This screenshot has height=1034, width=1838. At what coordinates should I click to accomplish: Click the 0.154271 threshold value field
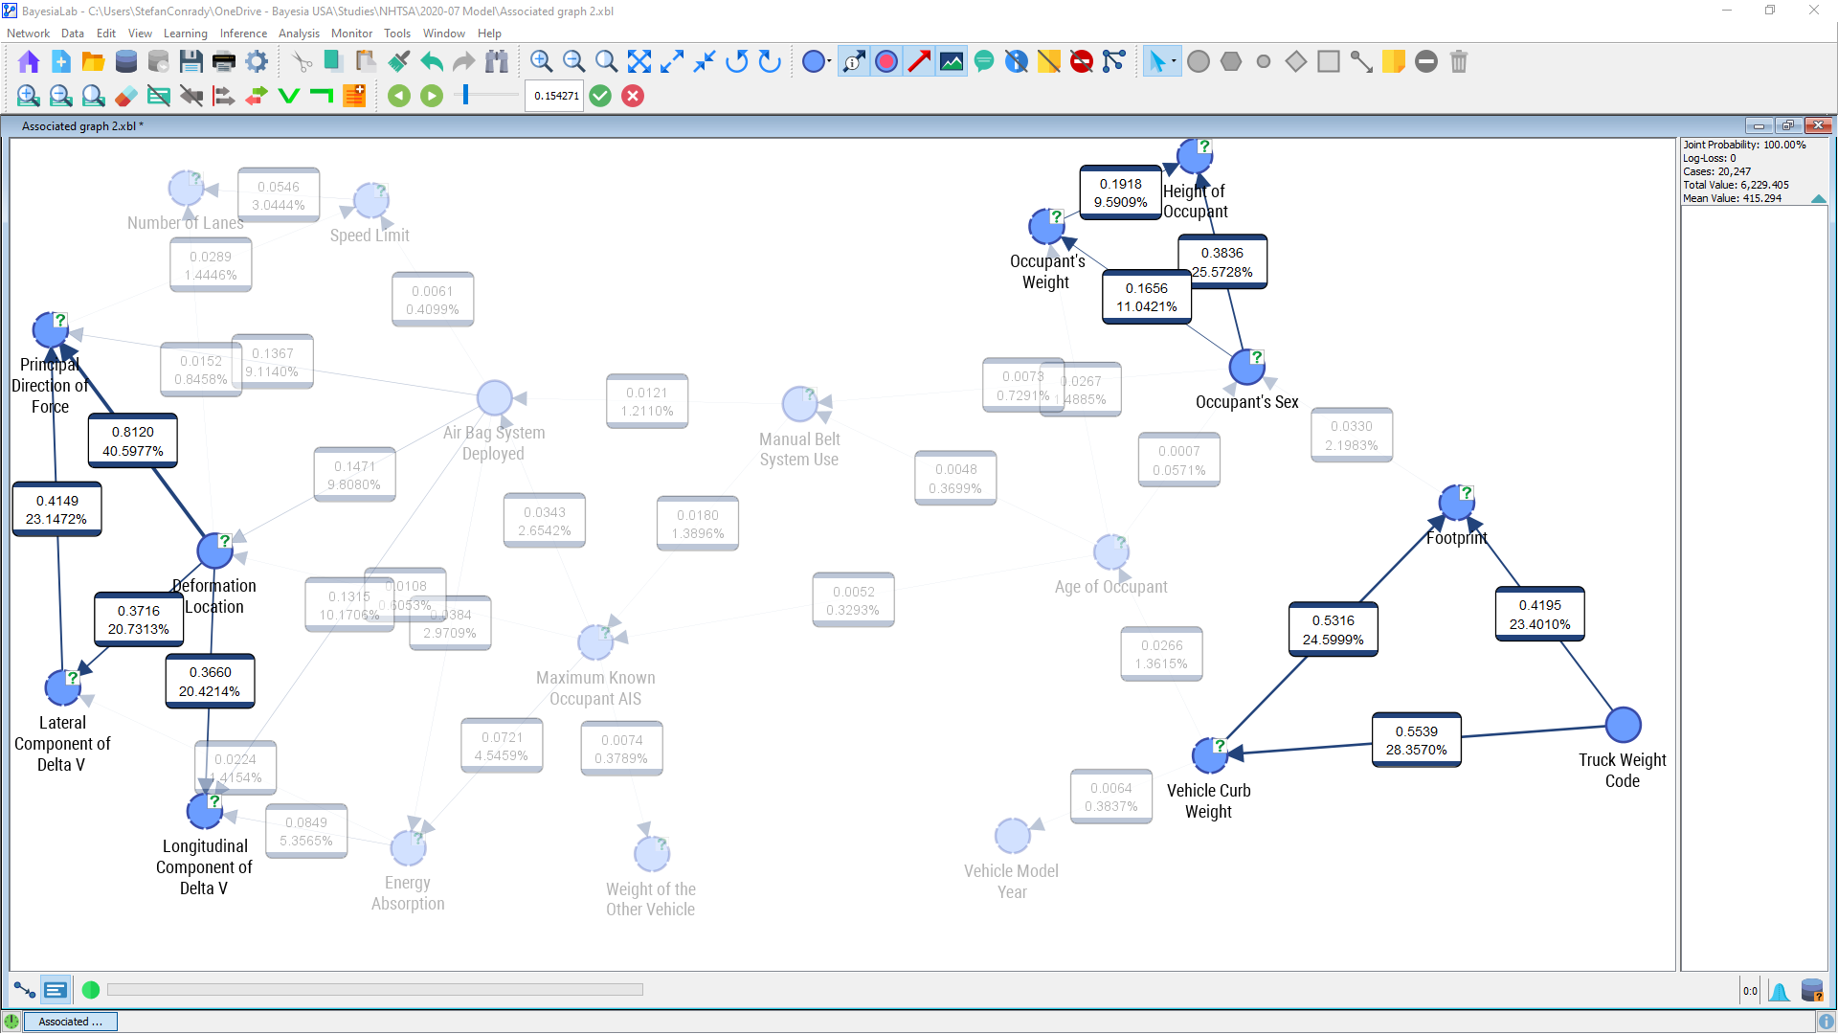click(555, 96)
